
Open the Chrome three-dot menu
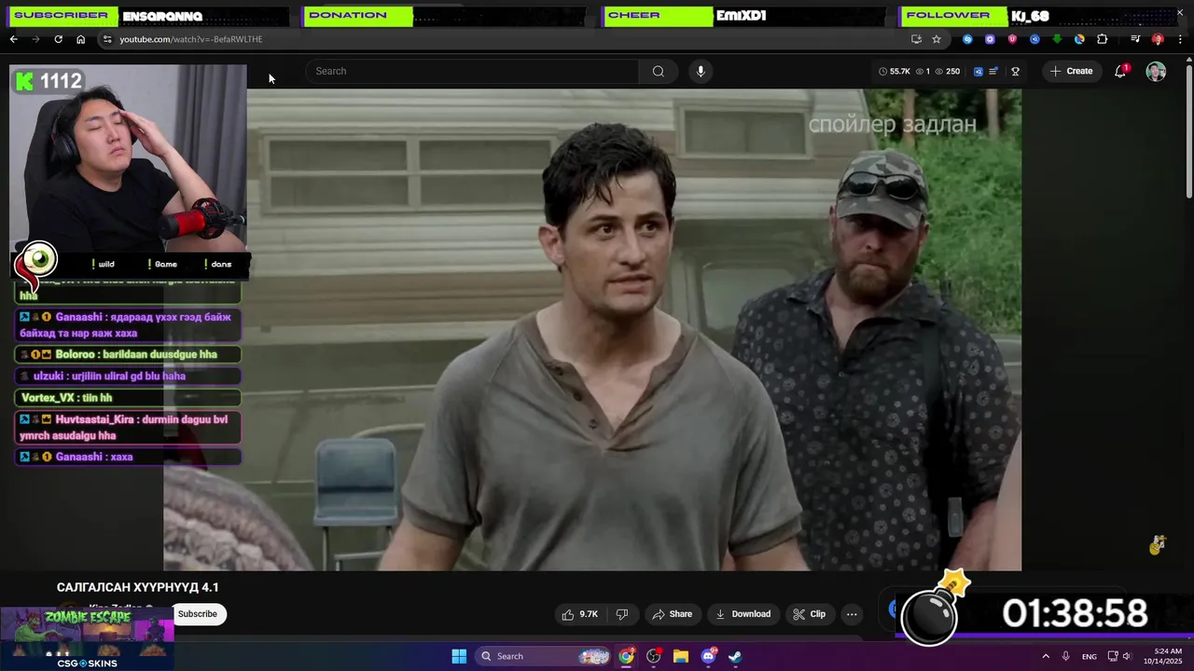coord(1180,39)
